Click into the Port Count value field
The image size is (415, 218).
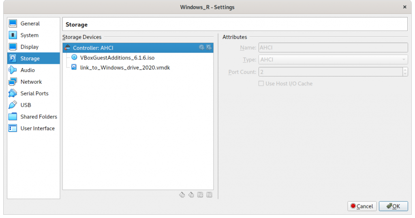point(331,72)
